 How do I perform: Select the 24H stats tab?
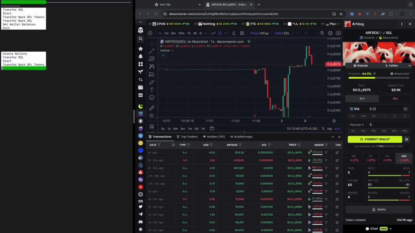[x=404, y=158]
